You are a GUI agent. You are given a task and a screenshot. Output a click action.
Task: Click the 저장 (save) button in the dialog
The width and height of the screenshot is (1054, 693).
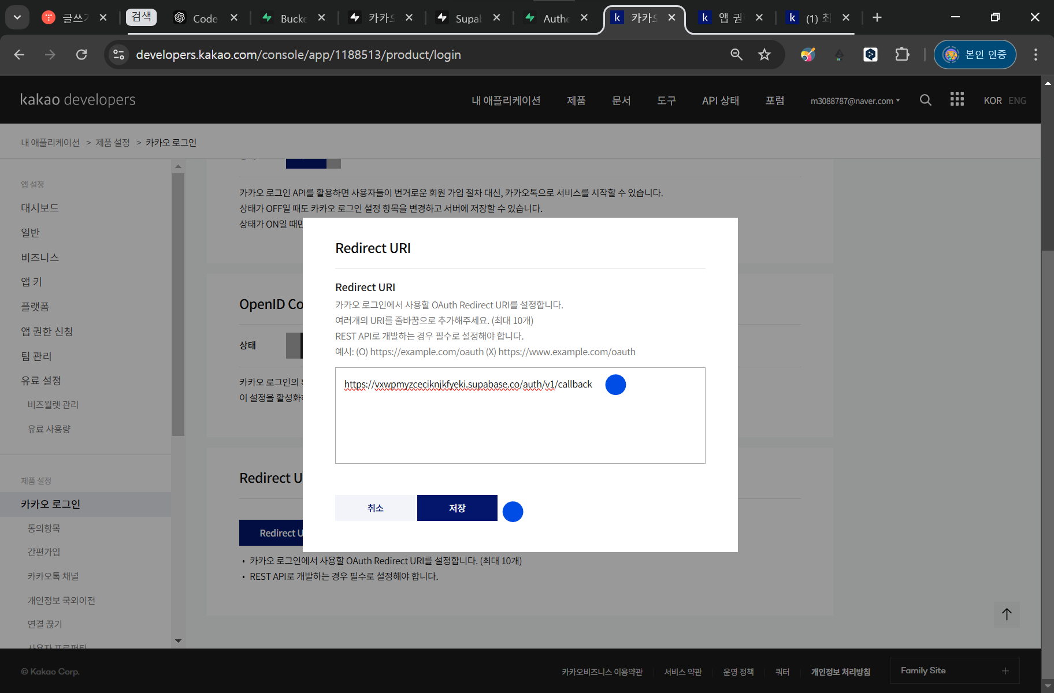click(457, 508)
